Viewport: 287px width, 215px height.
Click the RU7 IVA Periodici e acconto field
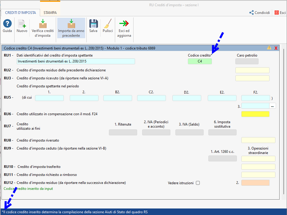point(156,132)
